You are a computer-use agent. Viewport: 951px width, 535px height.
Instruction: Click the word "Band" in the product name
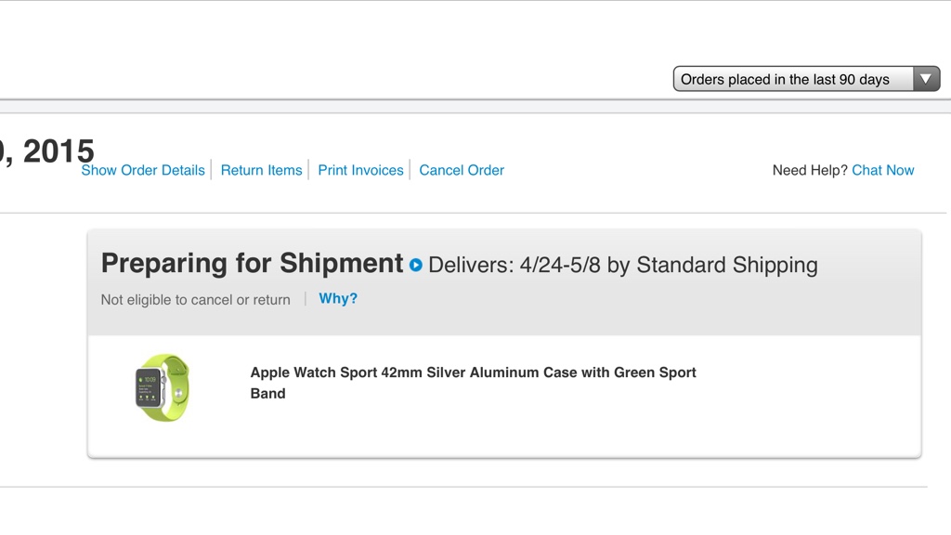267,393
